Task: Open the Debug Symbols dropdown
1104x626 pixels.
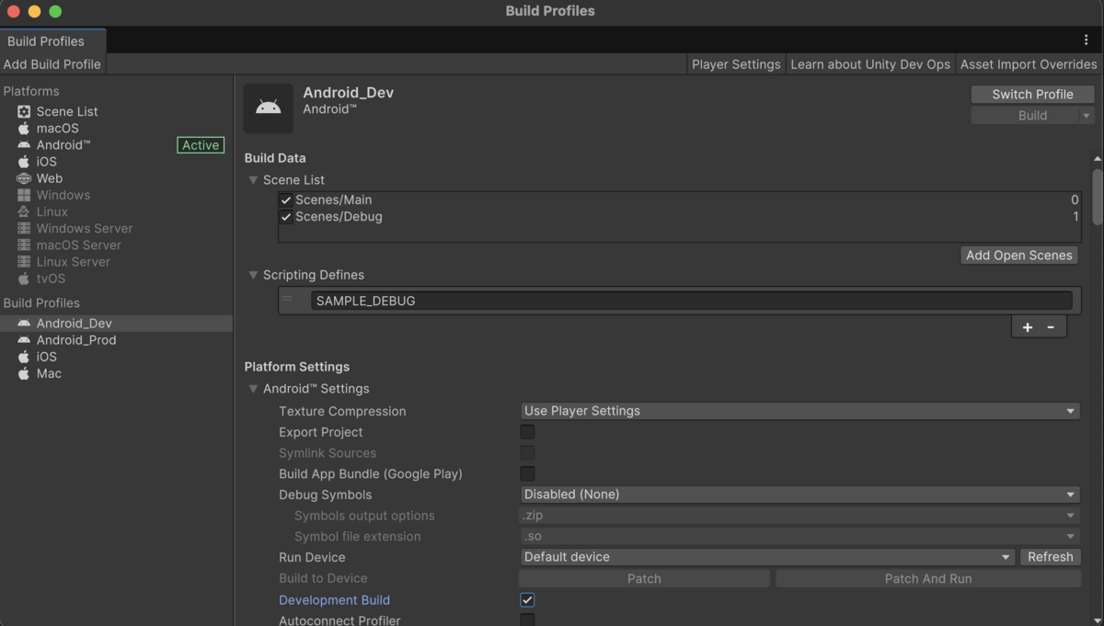Action: pyautogui.click(x=799, y=494)
